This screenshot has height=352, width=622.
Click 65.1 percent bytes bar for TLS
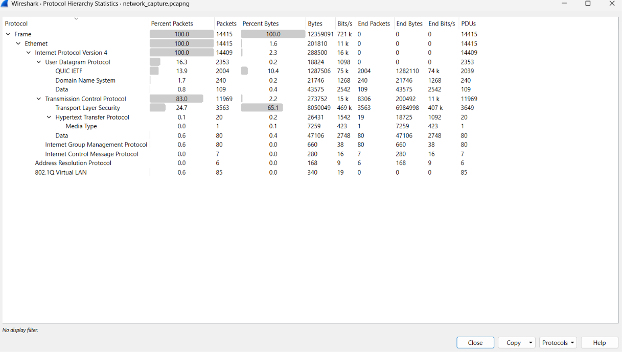pyautogui.click(x=262, y=108)
